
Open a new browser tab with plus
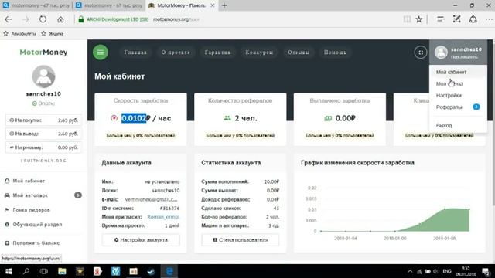click(x=224, y=5)
